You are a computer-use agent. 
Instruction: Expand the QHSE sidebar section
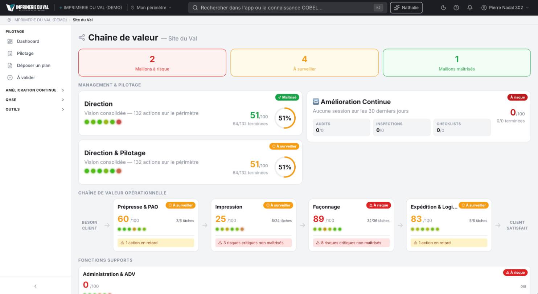point(35,100)
